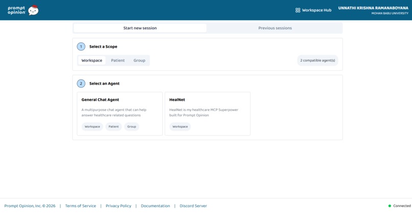The width and height of the screenshot is (412, 213).
Task: Click the green Connected status dot
Action: click(390, 206)
